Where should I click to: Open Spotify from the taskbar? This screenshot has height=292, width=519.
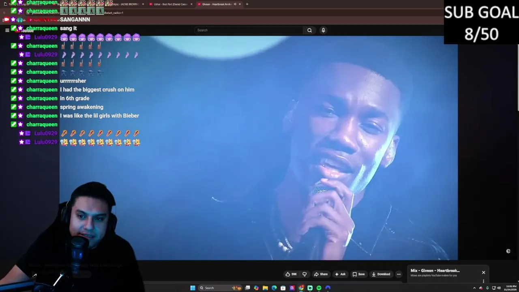click(x=319, y=288)
